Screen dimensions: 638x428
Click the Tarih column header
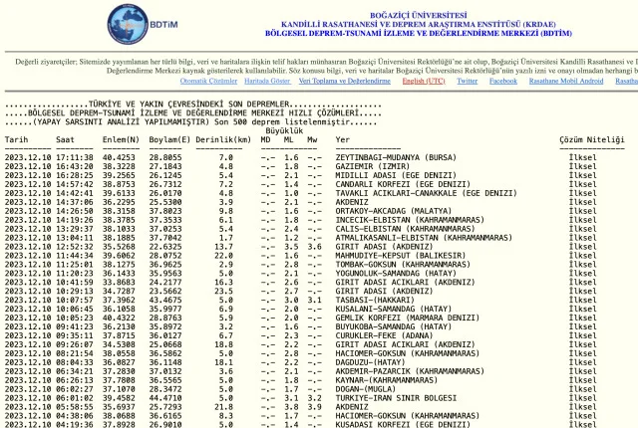[16, 139]
